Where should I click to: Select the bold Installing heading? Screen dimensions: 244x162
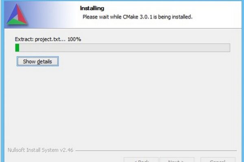point(92,8)
